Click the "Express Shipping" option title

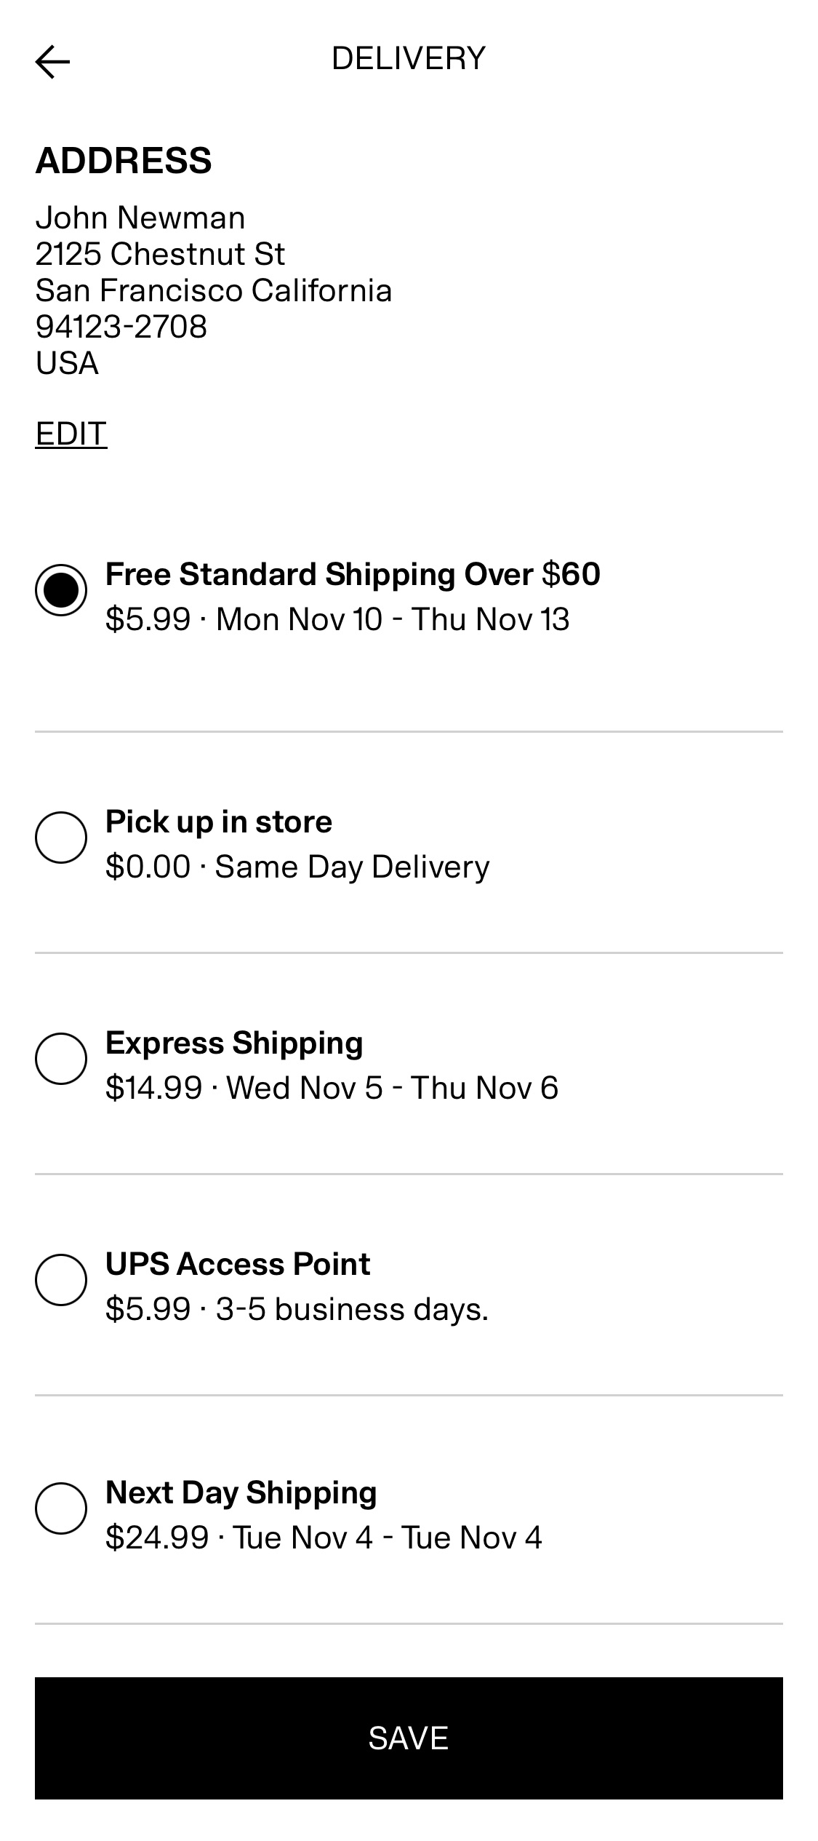click(x=234, y=1043)
